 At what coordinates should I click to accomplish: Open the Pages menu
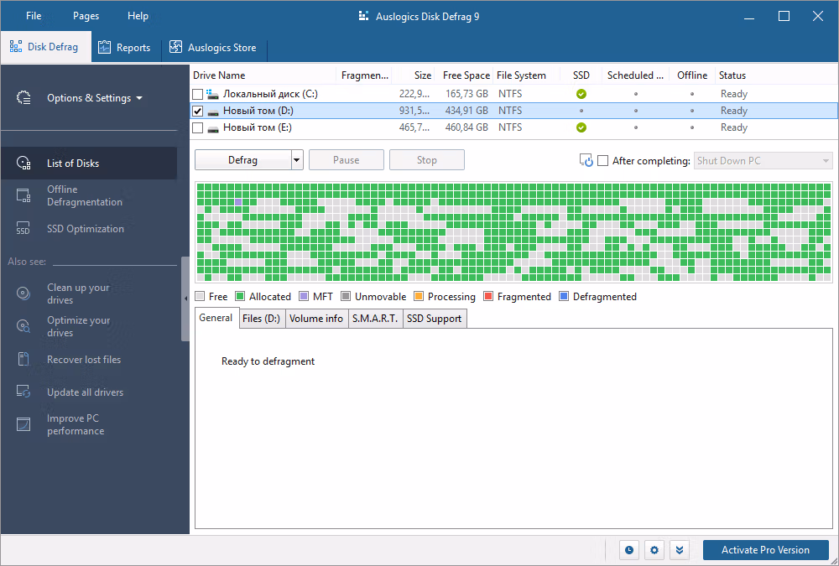pos(86,16)
